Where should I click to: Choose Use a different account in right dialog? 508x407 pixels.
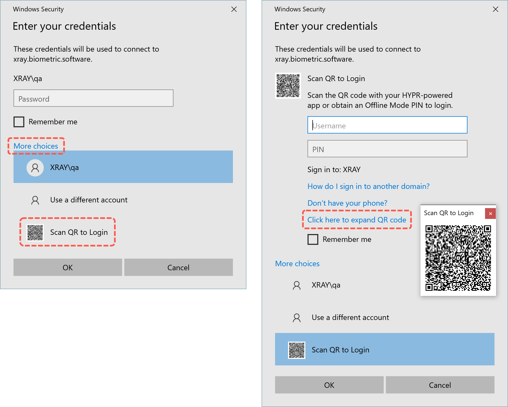(x=385, y=318)
